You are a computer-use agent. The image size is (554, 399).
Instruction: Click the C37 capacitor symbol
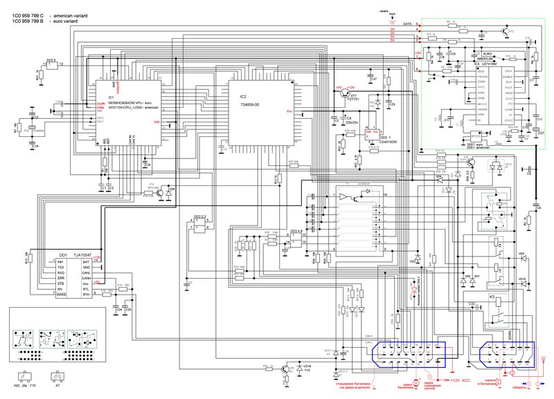tap(370, 75)
